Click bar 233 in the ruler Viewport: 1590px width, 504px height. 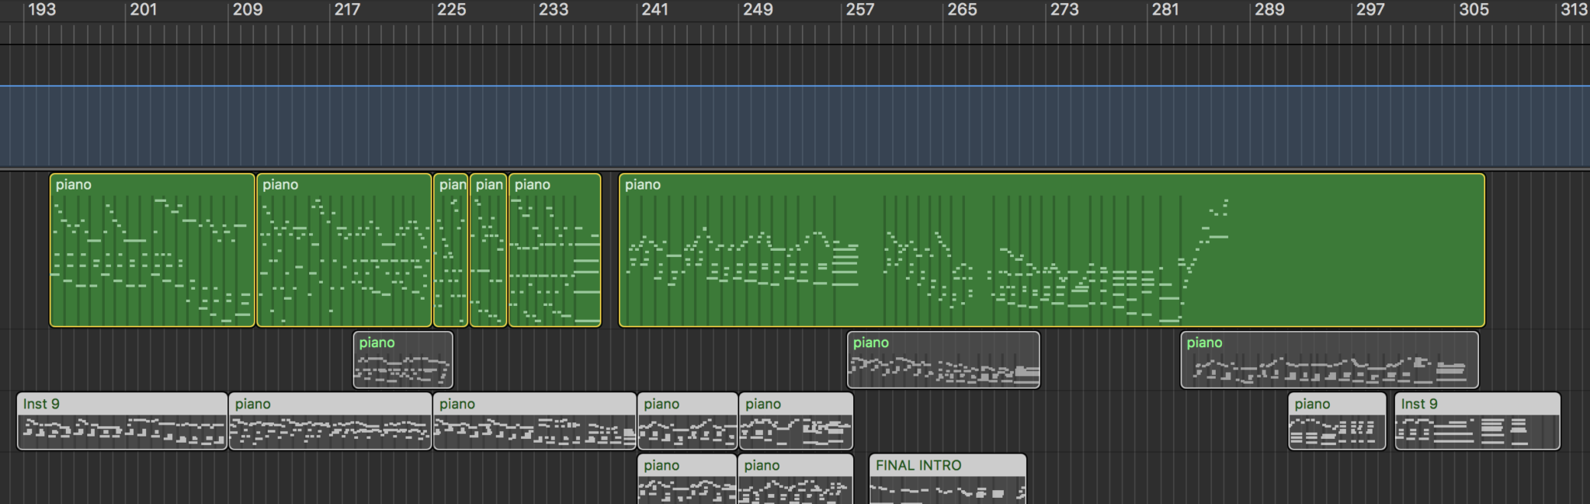tap(554, 10)
